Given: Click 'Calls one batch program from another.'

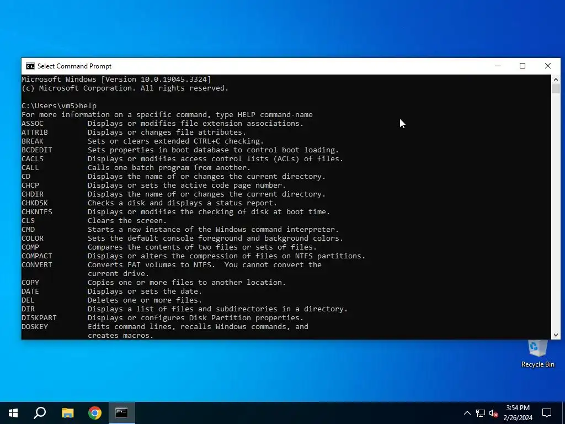Looking at the screenshot, I should [x=169, y=168].
